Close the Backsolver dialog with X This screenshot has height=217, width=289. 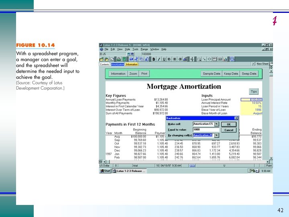click(236, 118)
